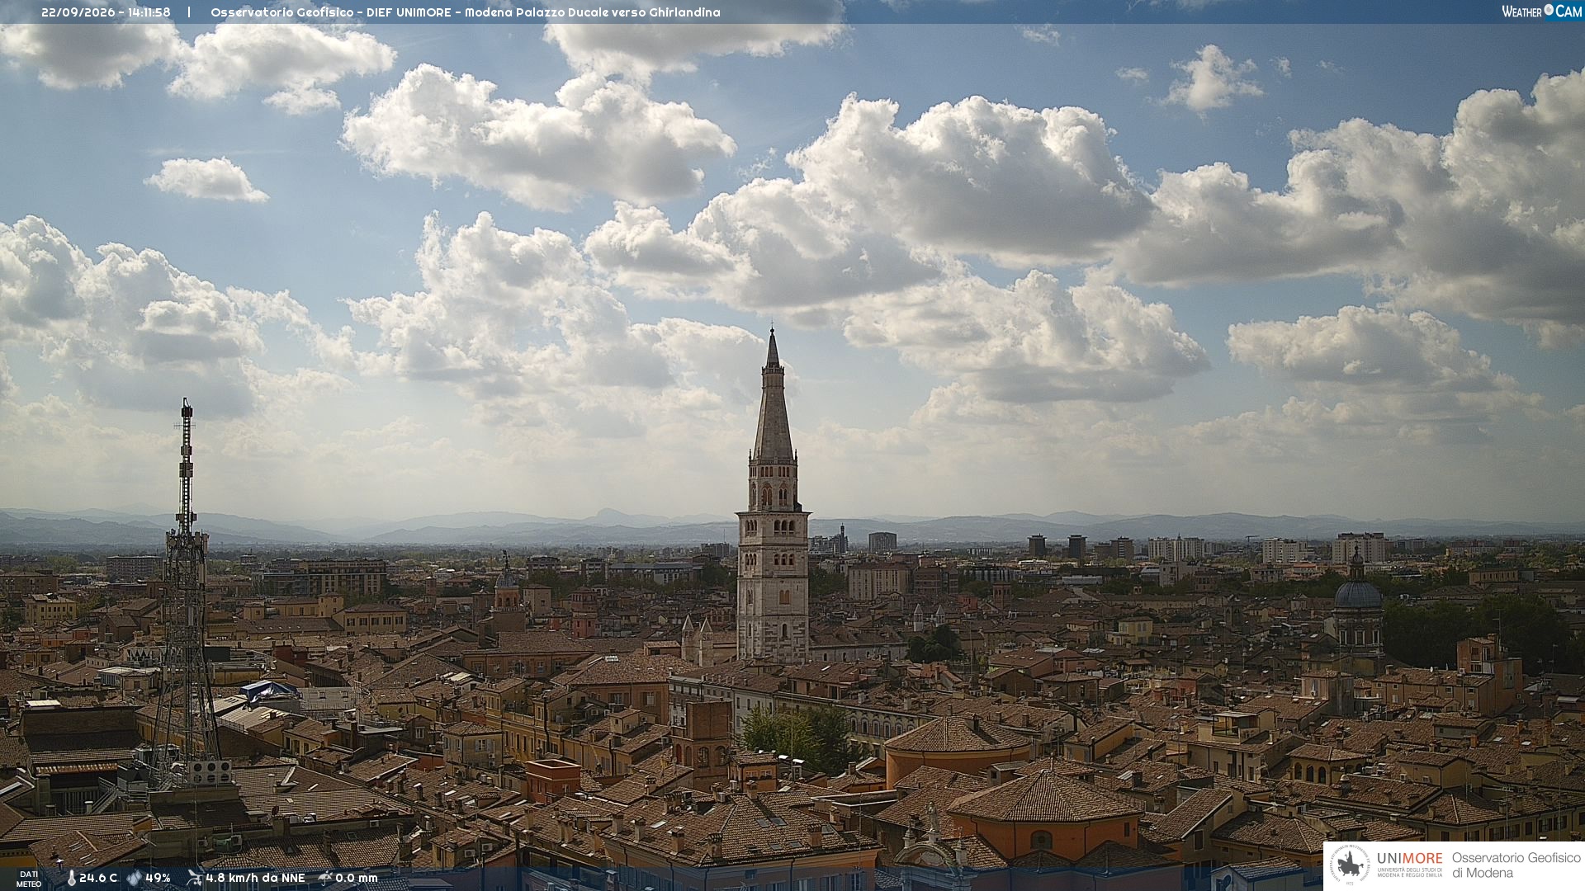1585x891 pixels.
Task: Click the Osservatorio Geofisico - DIEF UNIMORE title
Action: [331, 12]
